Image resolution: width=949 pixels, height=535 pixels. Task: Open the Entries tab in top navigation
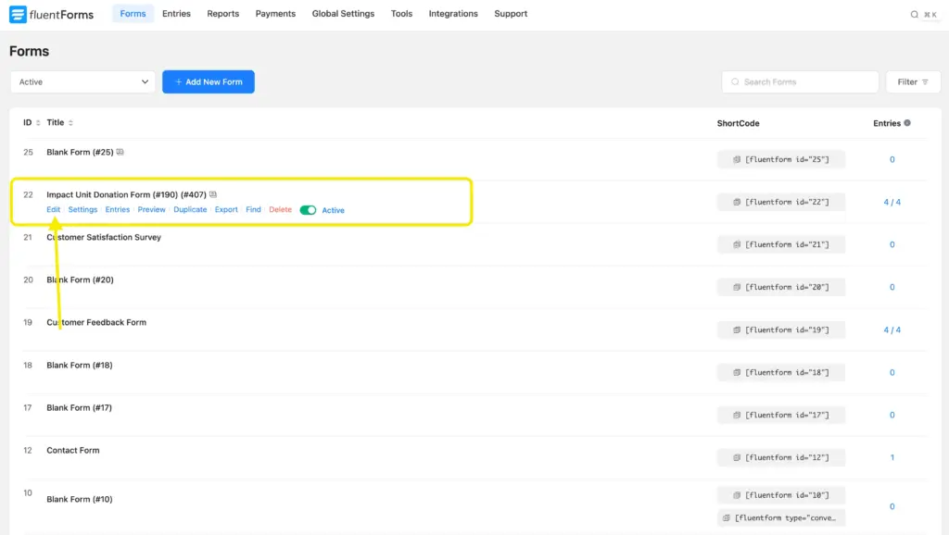[x=176, y=14]
